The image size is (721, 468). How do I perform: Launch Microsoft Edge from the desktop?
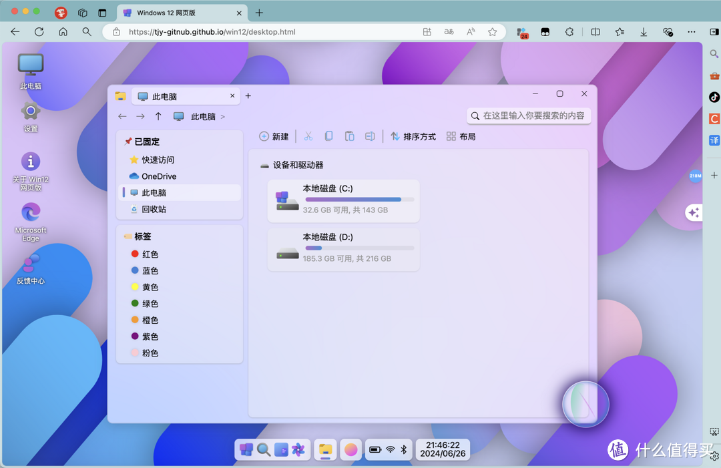point(30,222)
